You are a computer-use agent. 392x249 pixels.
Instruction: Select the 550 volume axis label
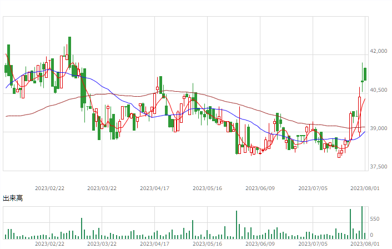point(375,219)
